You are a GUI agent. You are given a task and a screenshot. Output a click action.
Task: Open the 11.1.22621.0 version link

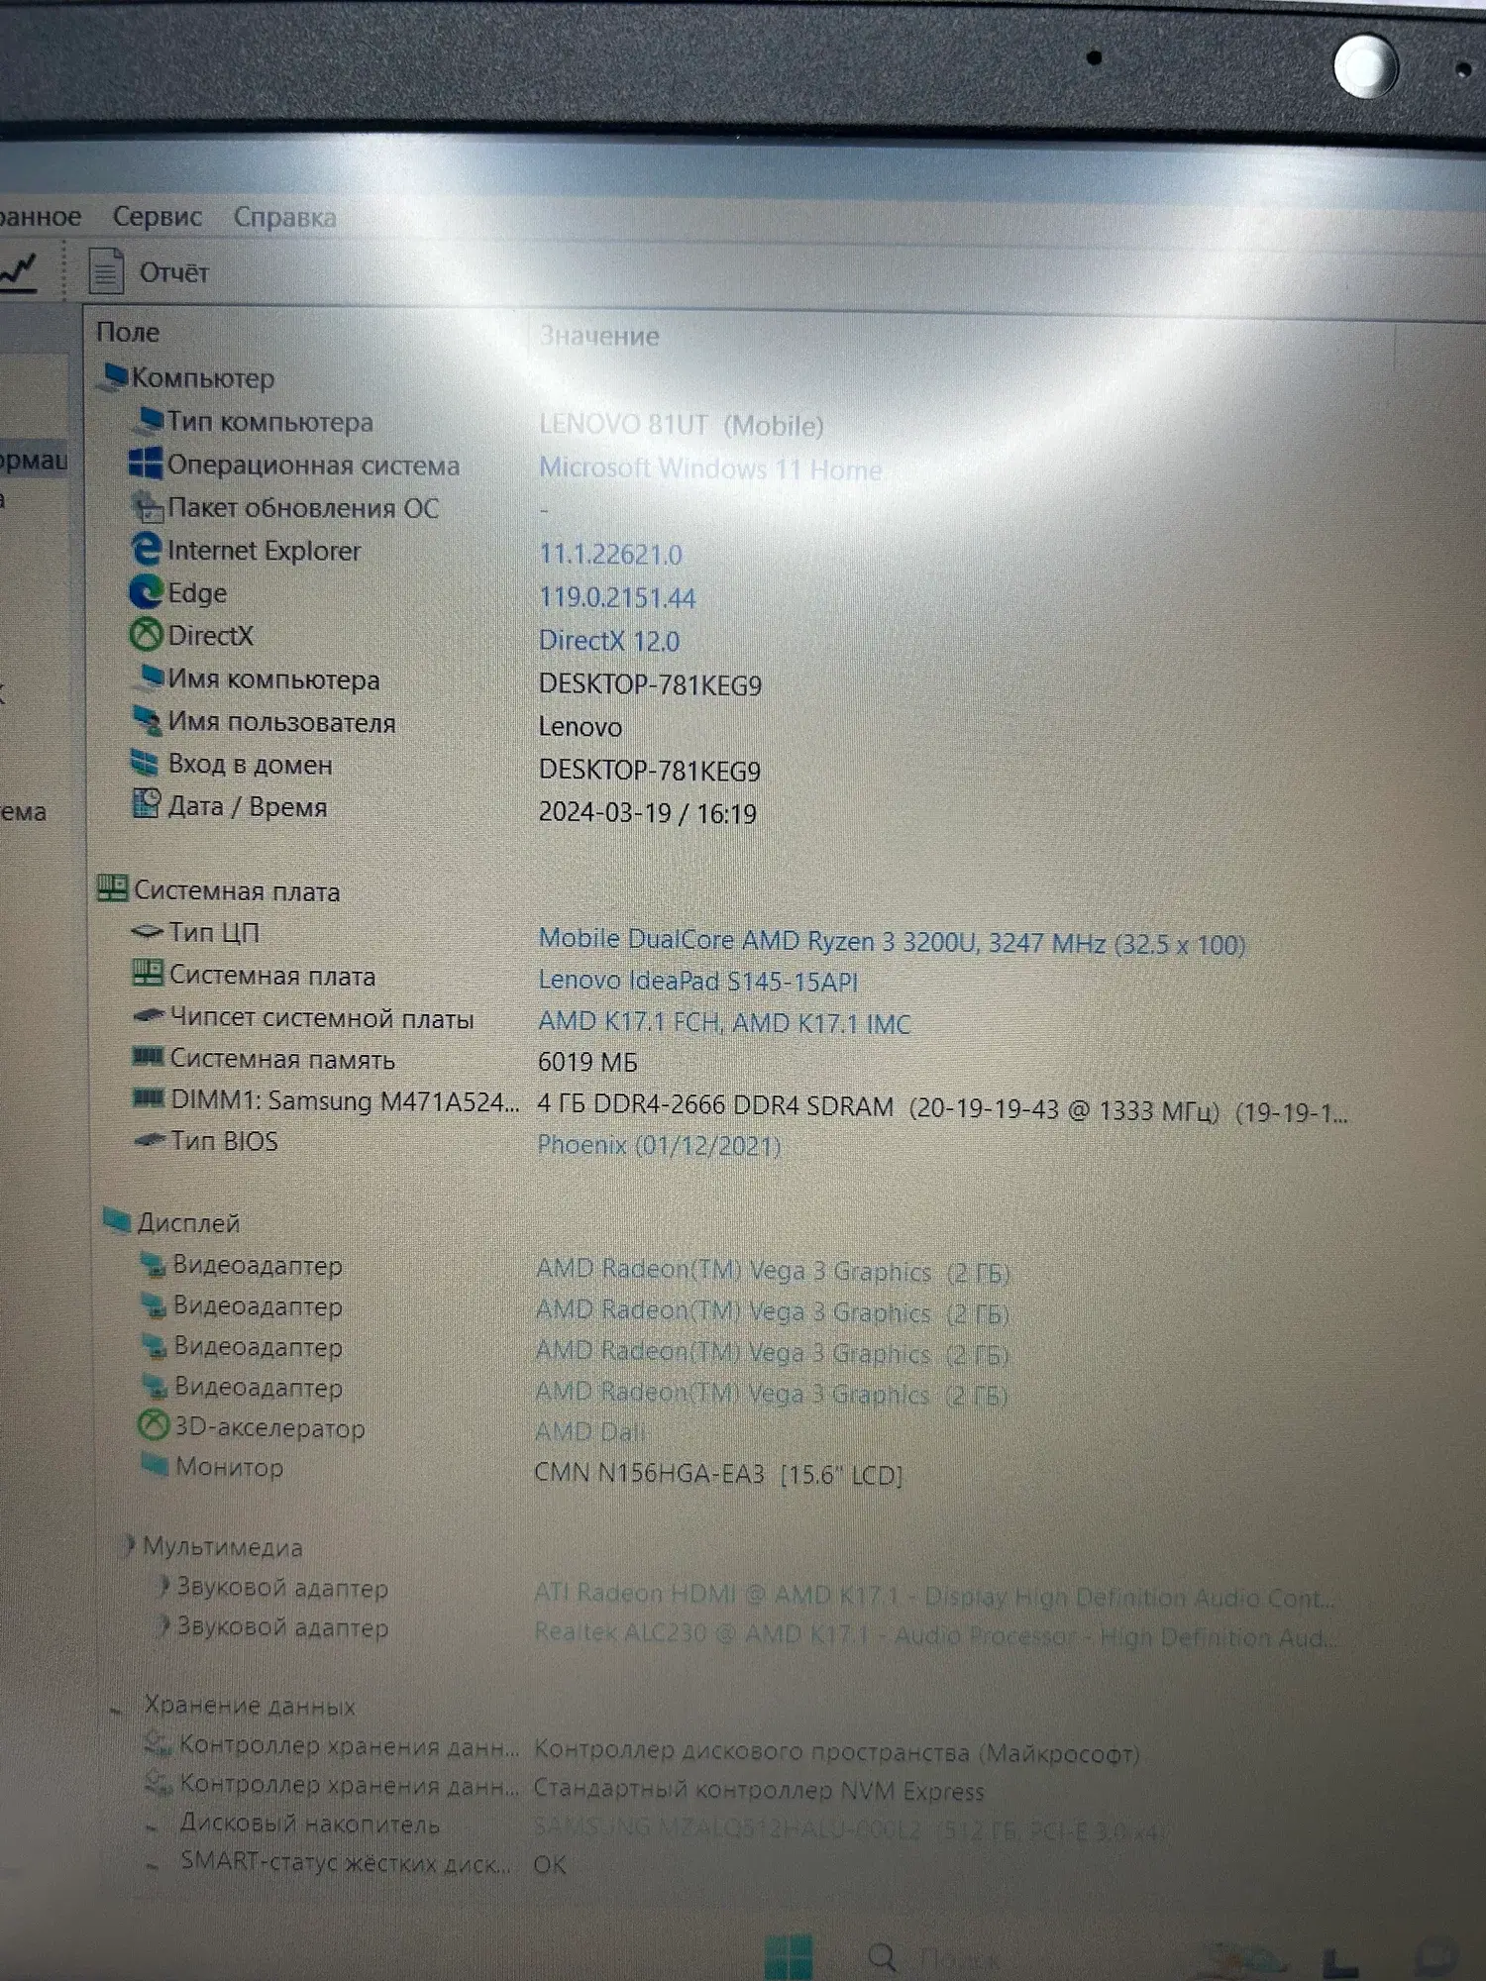tap(610, 554)
